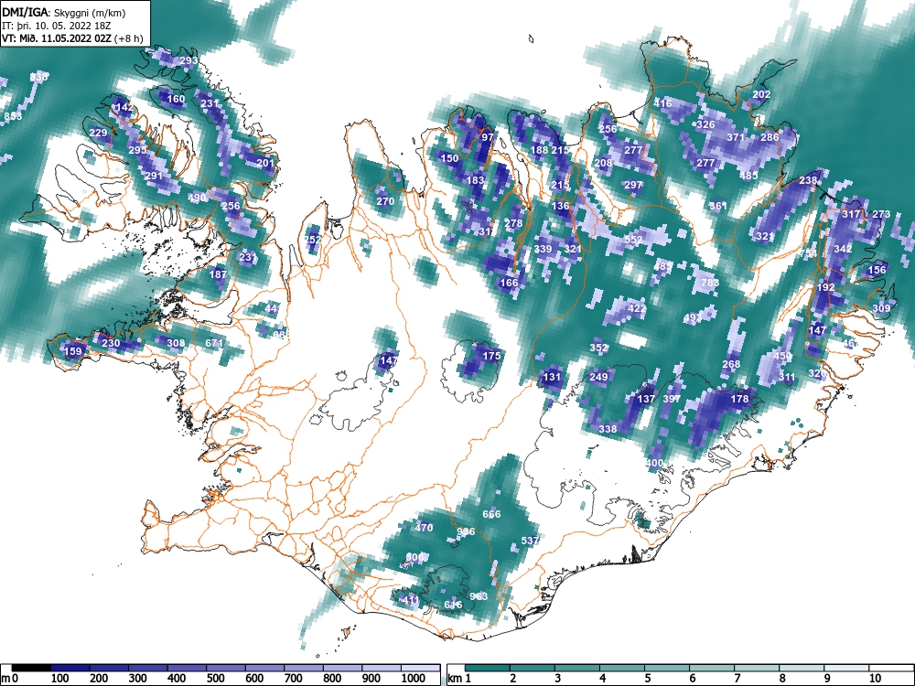Viewport: 915px width, 686px height.
Task: Select the 'IT: þri. 10. 05. 2022 18Z' line
Action: [56, 26]
